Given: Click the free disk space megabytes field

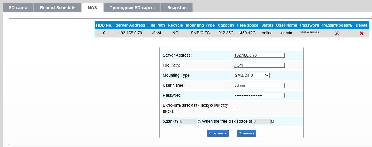Looking at the screenshot, I should click(x=262, y=121).
